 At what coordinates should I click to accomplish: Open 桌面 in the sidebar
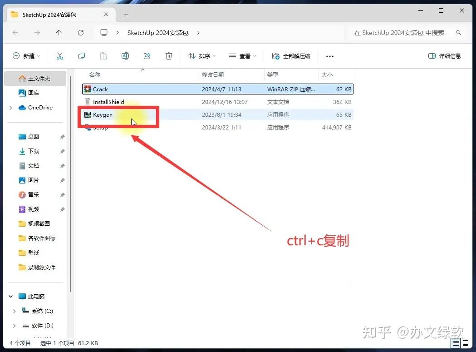(34, 137)
